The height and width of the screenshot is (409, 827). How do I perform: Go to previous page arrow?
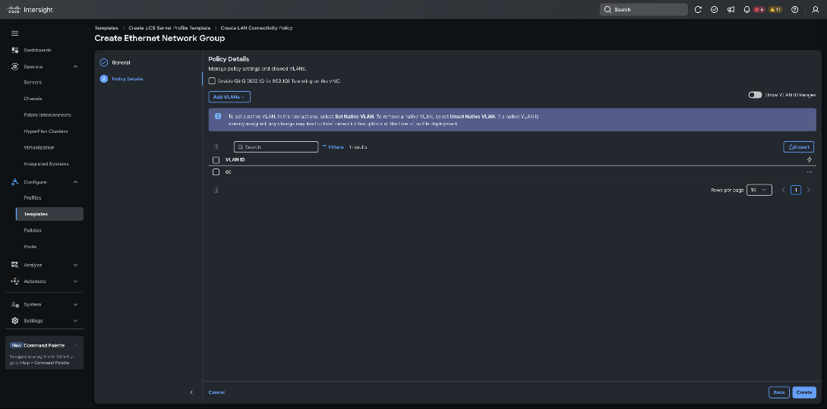[x=783, y=190]
